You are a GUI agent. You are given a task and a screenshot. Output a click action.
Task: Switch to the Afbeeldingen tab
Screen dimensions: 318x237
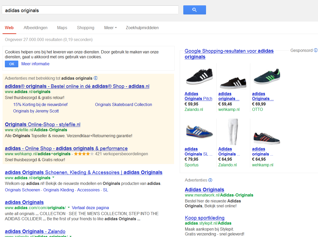tap(36, 28)
